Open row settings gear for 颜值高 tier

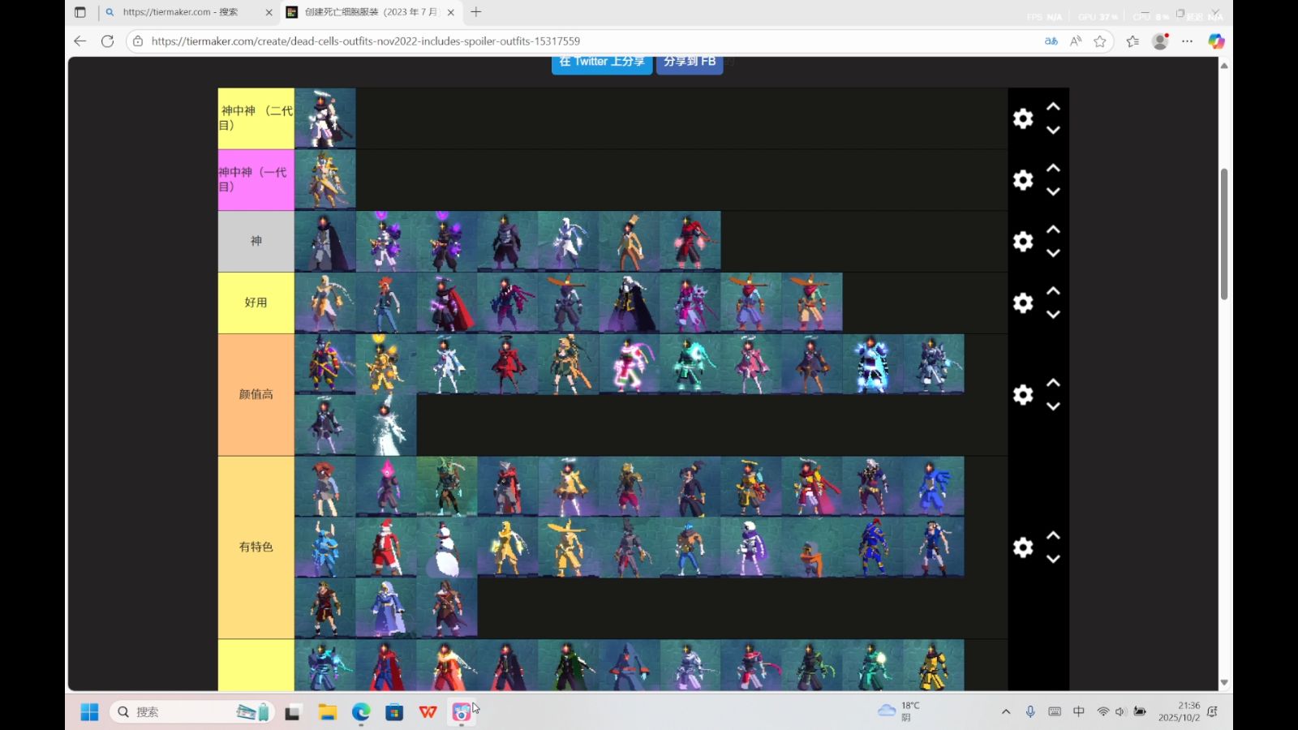point(1023,395)
